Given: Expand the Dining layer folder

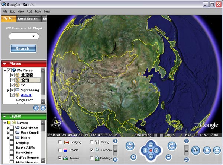Looking at the screenshot, I should [x=8, y=138].
